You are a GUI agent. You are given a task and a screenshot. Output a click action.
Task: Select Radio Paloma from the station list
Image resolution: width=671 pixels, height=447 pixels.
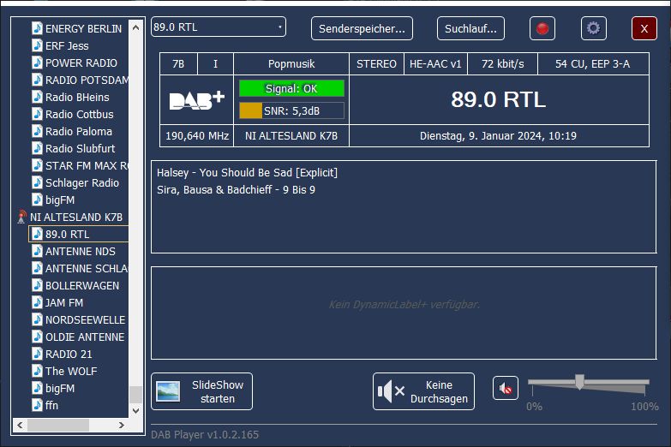(78, 131)
